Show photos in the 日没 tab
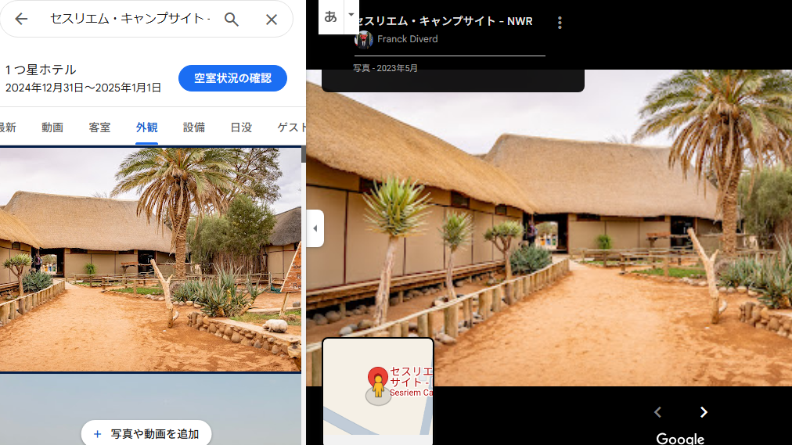 241,127
